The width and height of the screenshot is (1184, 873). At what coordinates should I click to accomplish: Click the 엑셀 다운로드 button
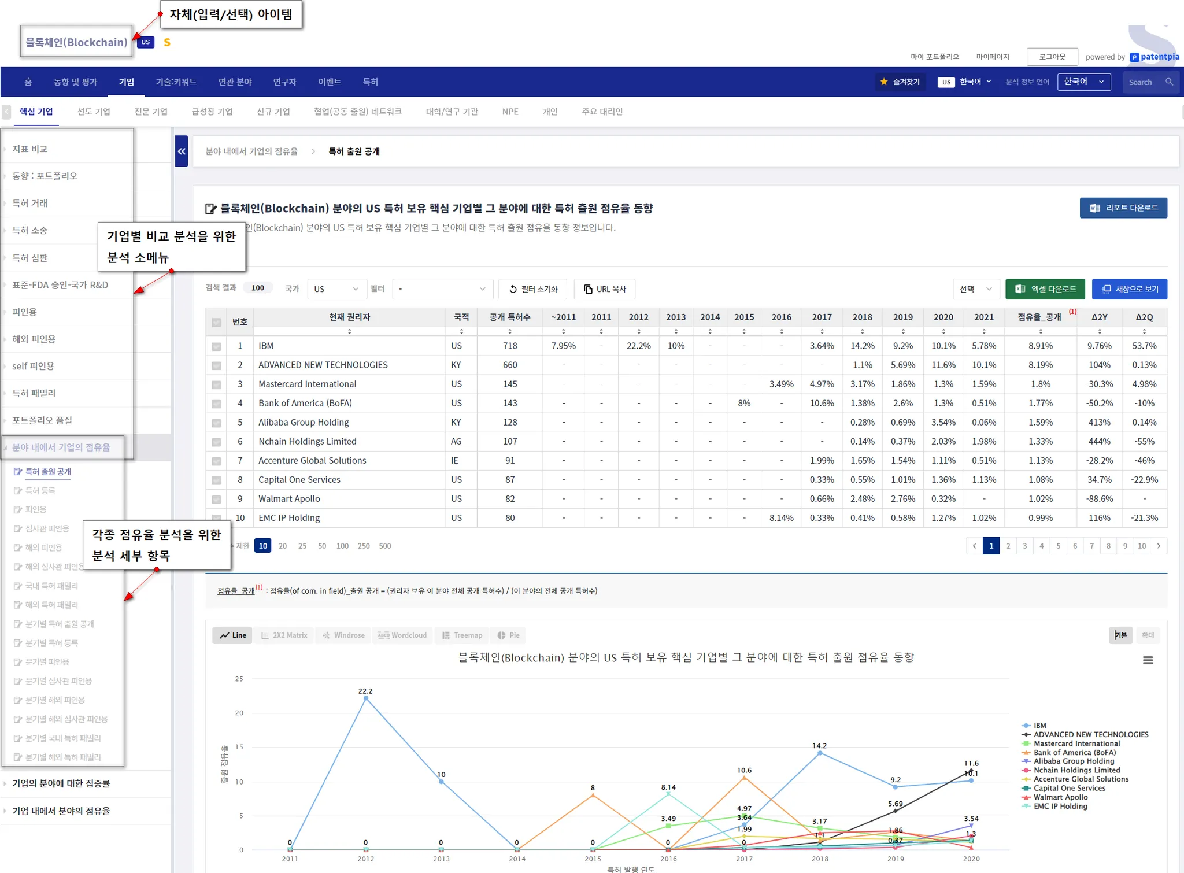(x=1045, y=289)
